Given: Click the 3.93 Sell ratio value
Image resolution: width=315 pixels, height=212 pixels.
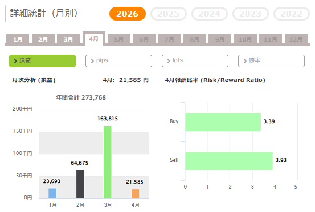Looking at the screenshot, I should [x=281, y=160].
